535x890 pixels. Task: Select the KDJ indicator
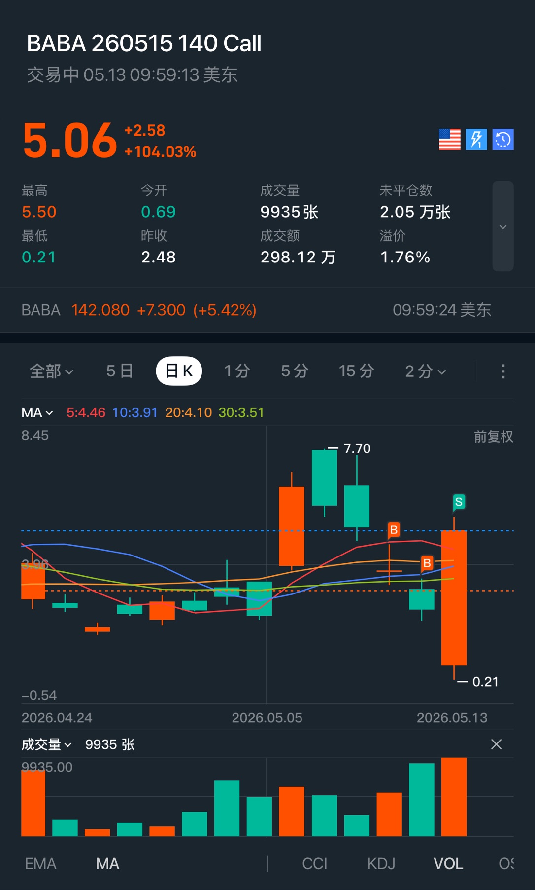click(x=381, y=864)
